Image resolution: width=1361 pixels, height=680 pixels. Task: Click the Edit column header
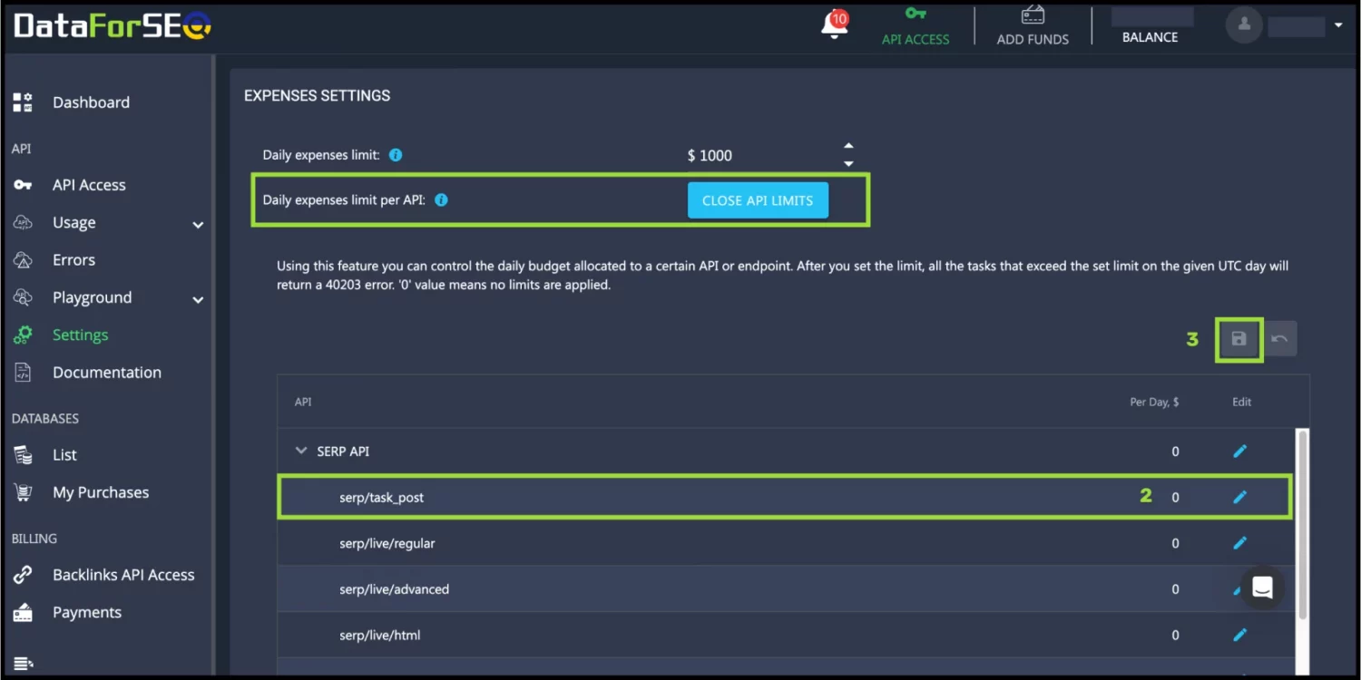1241,402
